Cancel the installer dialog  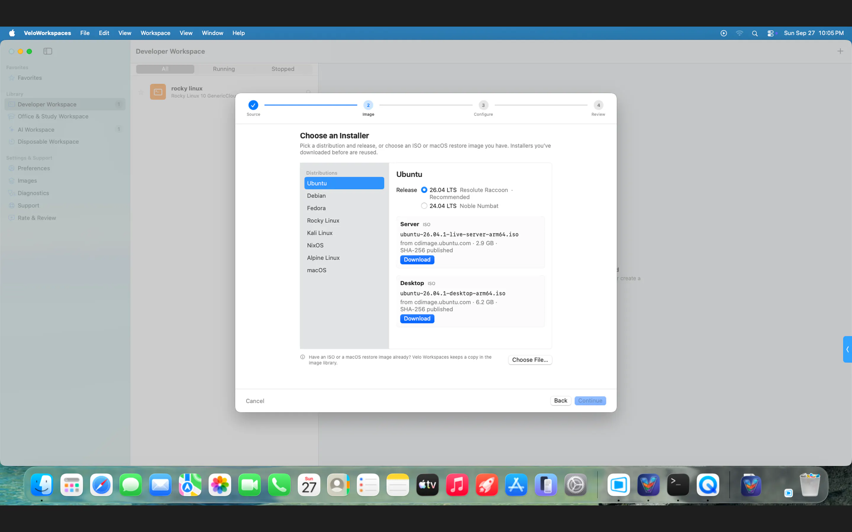pyautogui.click(x=254, y=401)
